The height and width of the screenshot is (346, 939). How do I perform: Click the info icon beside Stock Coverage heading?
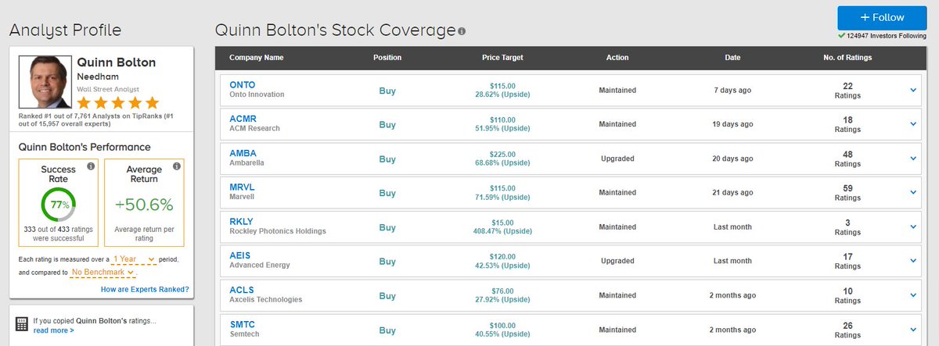[x=462, y=31]
